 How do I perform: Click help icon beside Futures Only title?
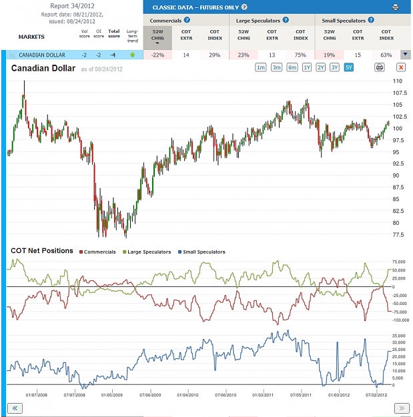[244, 7]
